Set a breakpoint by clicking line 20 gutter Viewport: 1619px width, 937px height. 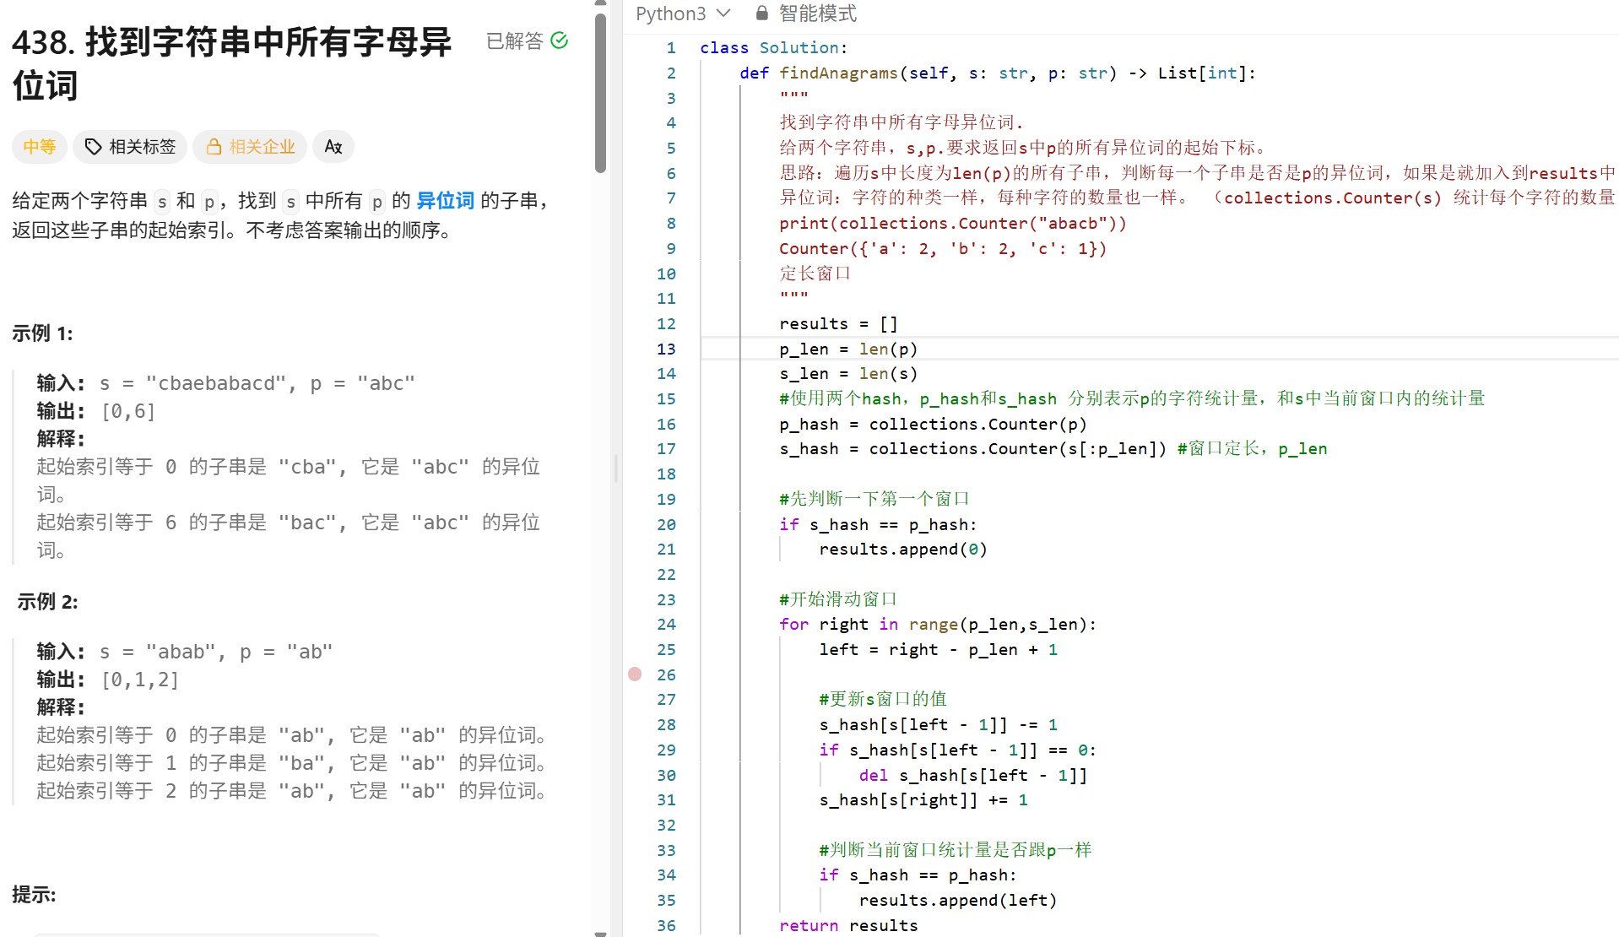click(635, 524)
